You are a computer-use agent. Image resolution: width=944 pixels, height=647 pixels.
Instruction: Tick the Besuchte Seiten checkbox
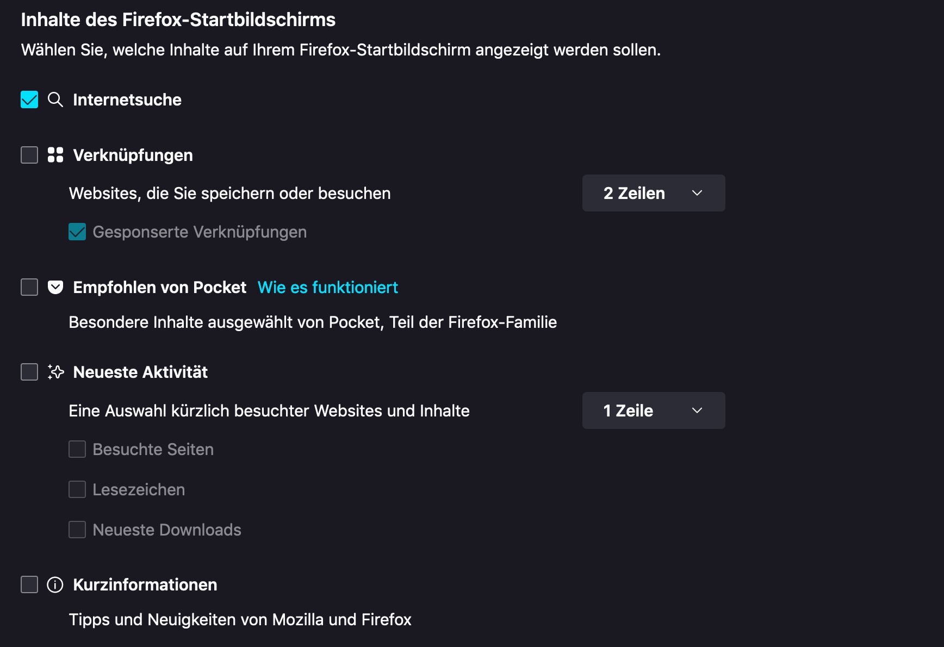click(x=77, y=449)
